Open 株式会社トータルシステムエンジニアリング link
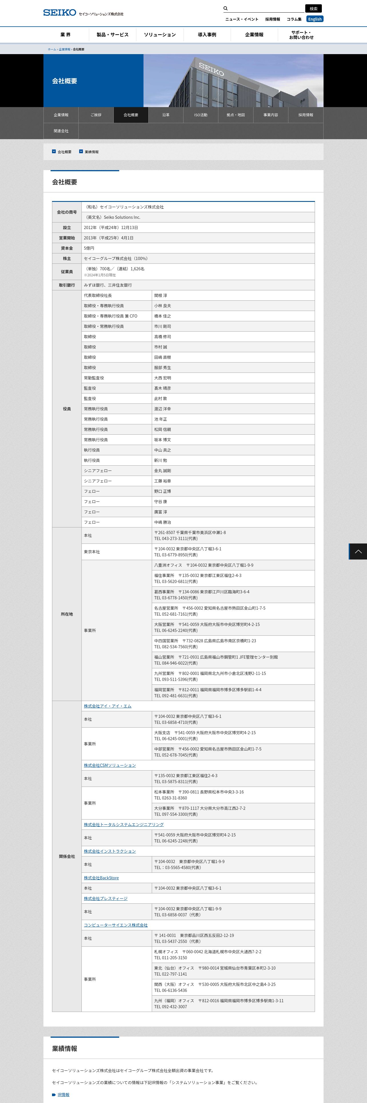Image resolution: width=367 pixels, height=1103 pixels. pos(123,824)
